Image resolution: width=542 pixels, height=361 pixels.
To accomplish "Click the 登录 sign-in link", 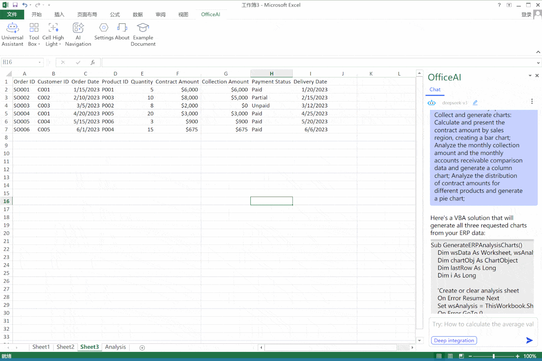I will (526, 15).
